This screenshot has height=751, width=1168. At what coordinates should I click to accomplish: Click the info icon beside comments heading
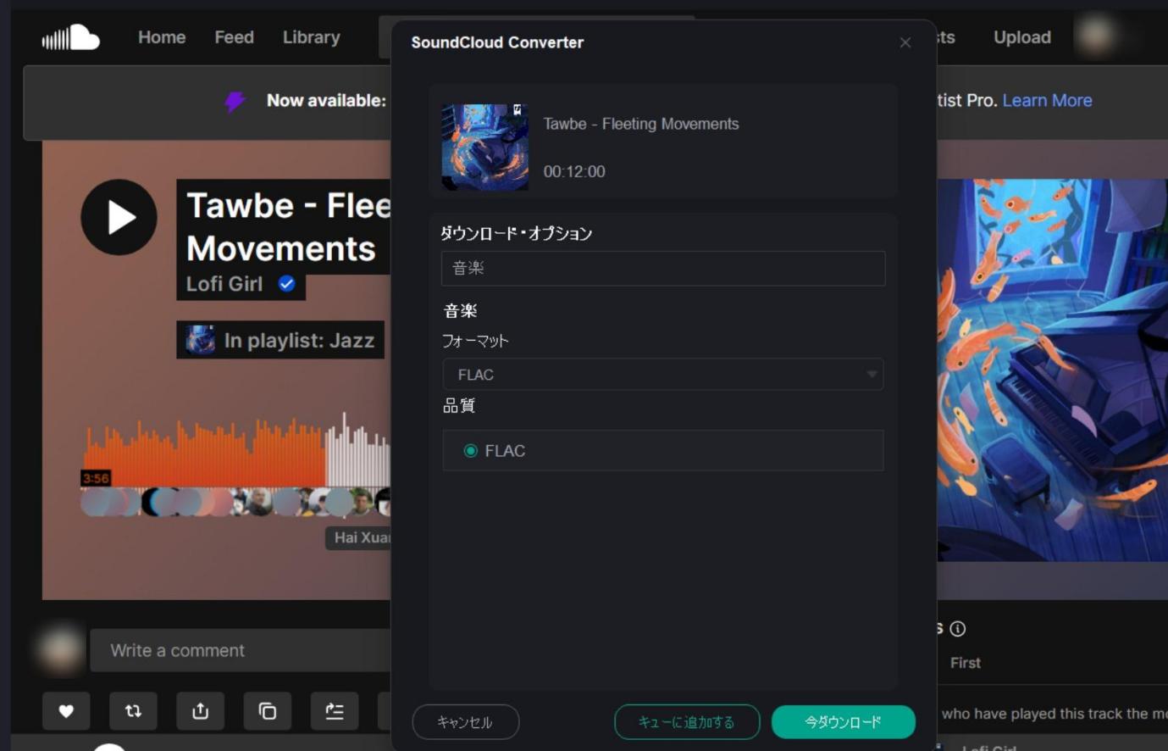pos(958,628)
